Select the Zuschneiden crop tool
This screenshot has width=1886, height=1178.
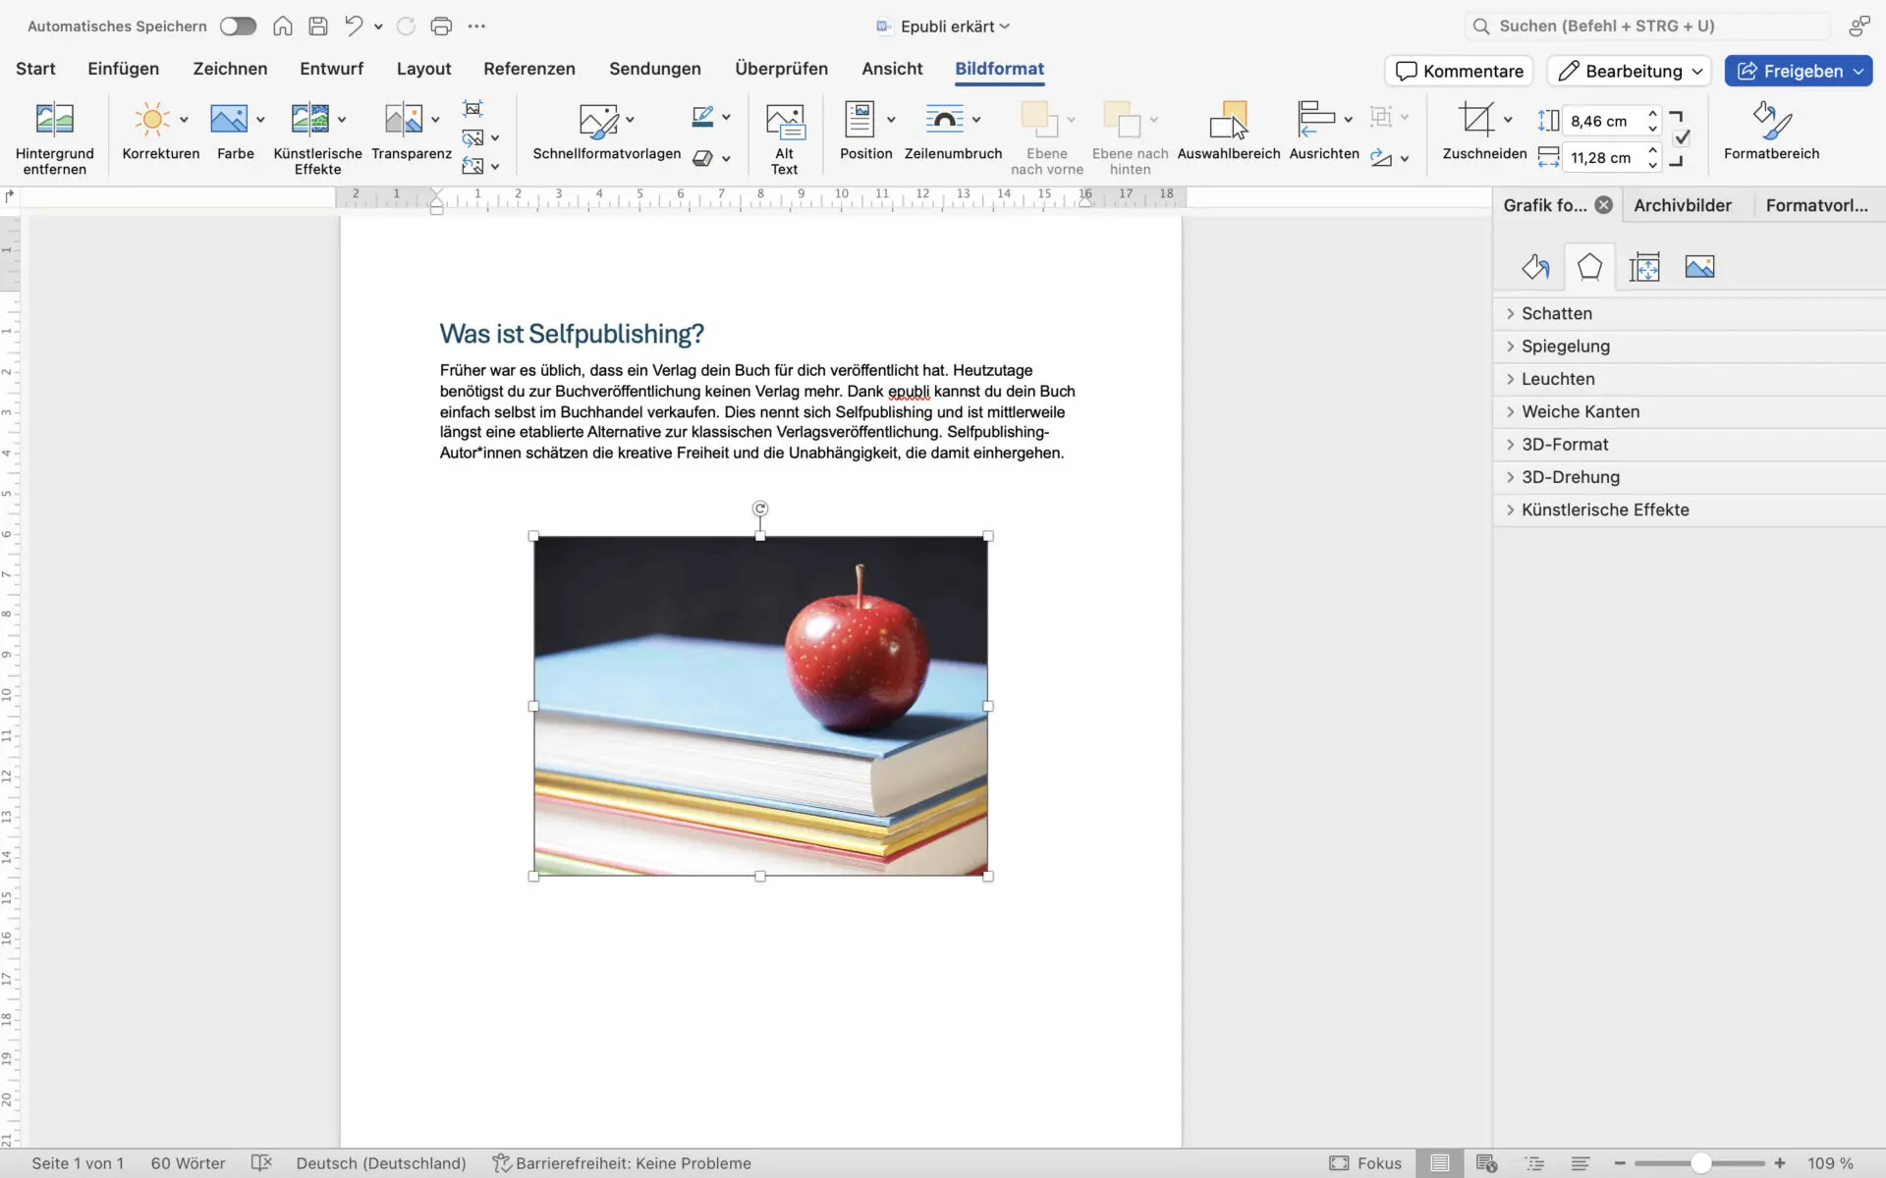pos(1476,120)
